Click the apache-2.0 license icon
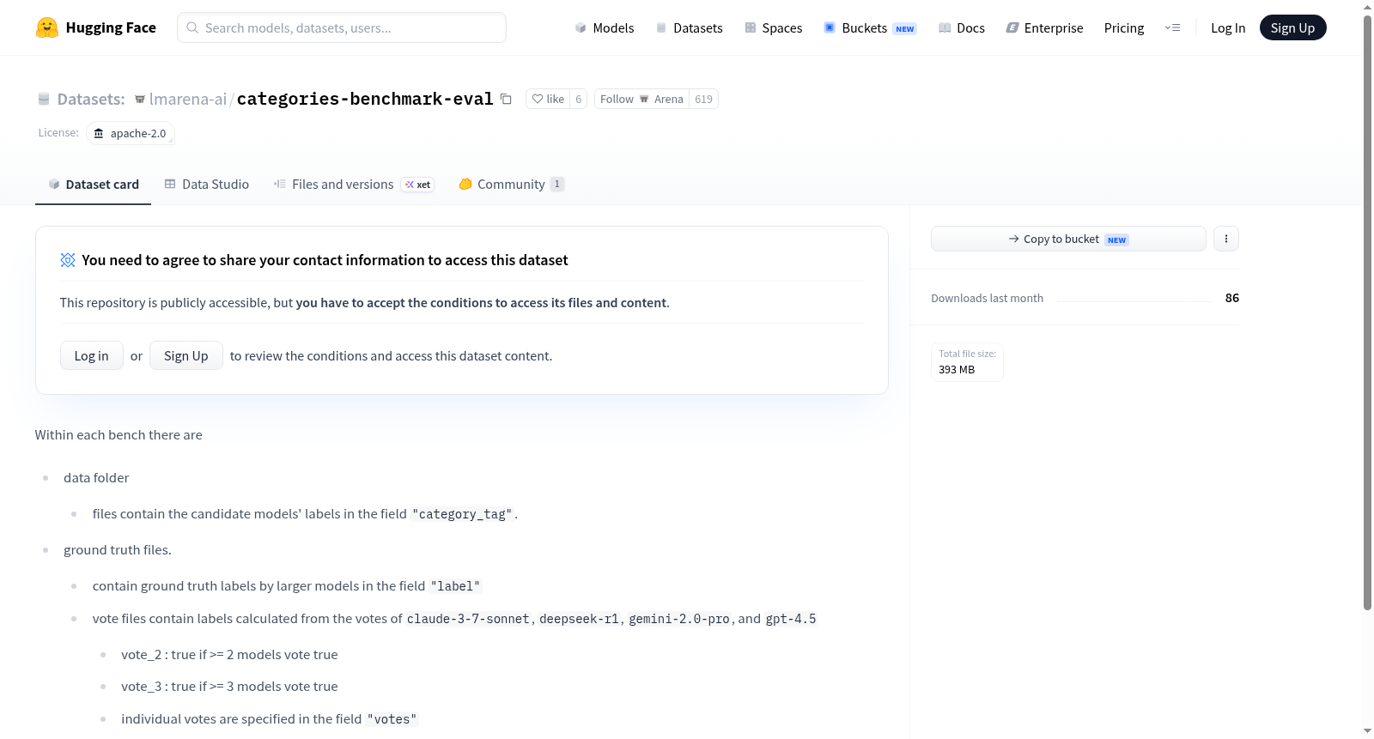 point(99,133)
